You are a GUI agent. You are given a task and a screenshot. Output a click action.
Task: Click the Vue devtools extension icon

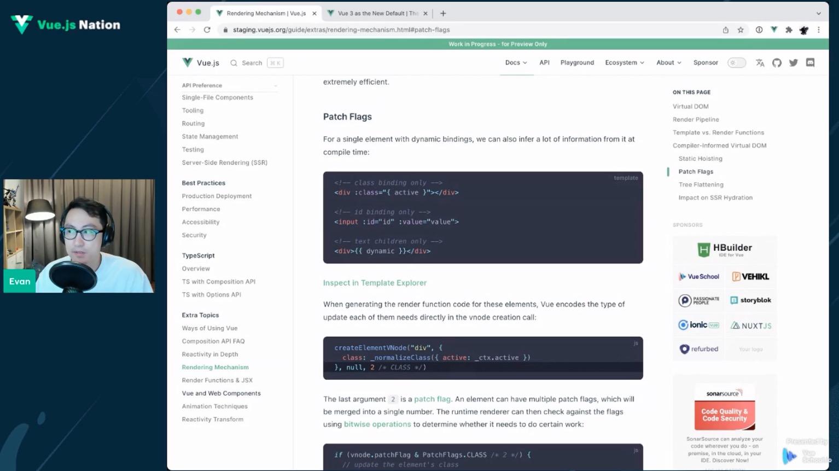774,30
